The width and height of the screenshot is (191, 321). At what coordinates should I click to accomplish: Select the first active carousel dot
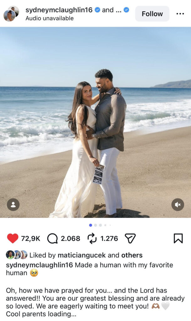coord(91,225)
